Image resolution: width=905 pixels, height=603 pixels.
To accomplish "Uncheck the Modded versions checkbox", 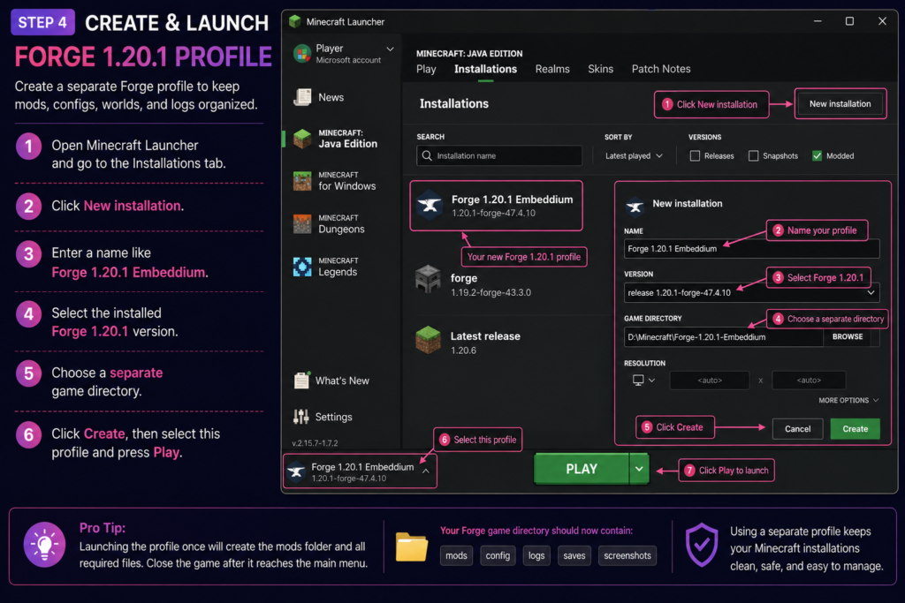I will pyautogui.click(x=817, y=155).
